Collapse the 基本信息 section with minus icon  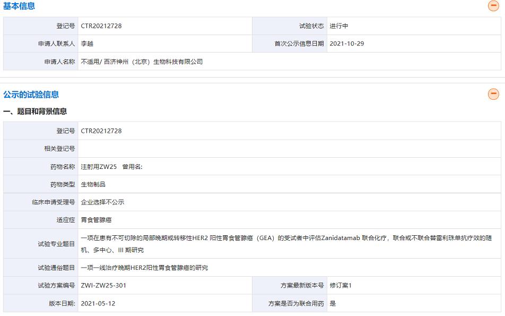click(493, 6)
